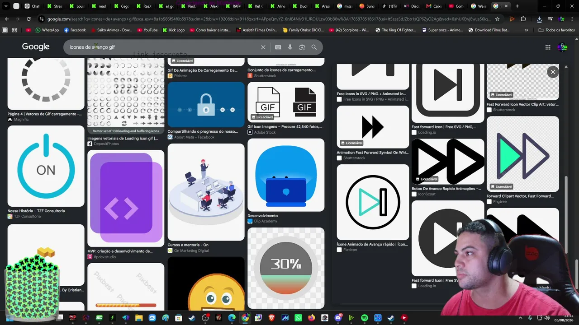Show hidden bookmarks with the overflow chevron
The image size is (579, 325).
(x=526, y=30)
